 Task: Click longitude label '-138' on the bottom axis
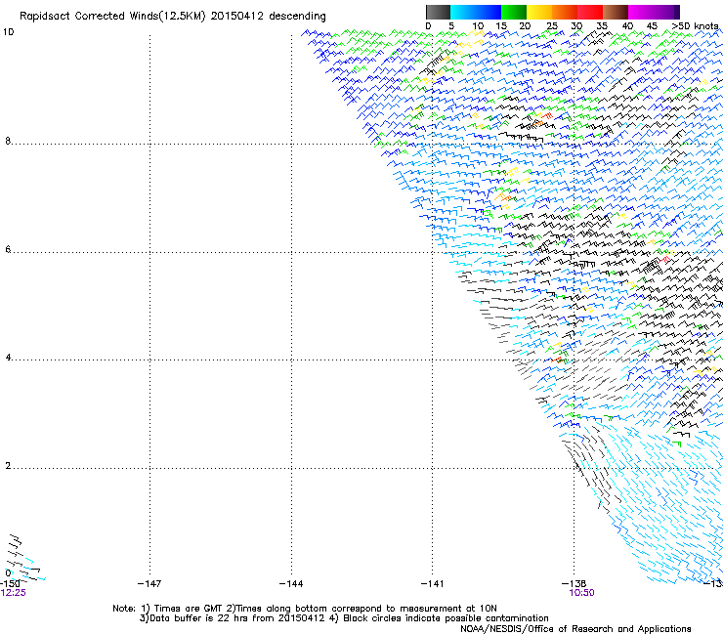pyautogui.click(x=574, y=584)
